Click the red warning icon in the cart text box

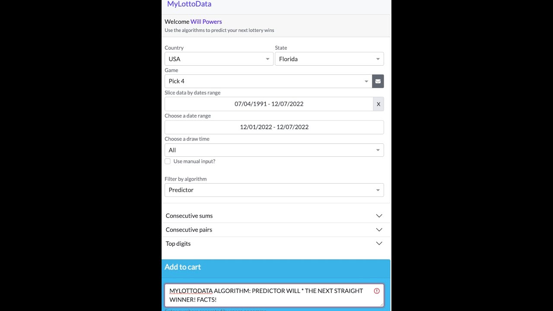pos(377,291)
